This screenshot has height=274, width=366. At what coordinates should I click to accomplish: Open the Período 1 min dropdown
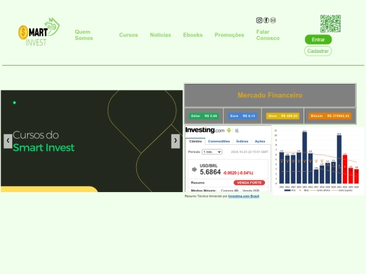click(212, 152)
